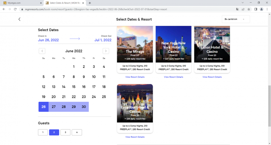The height and width of the screenshot is (145, 271).
Task: Click the page vertical scrollbar
Action: point(269,106)
